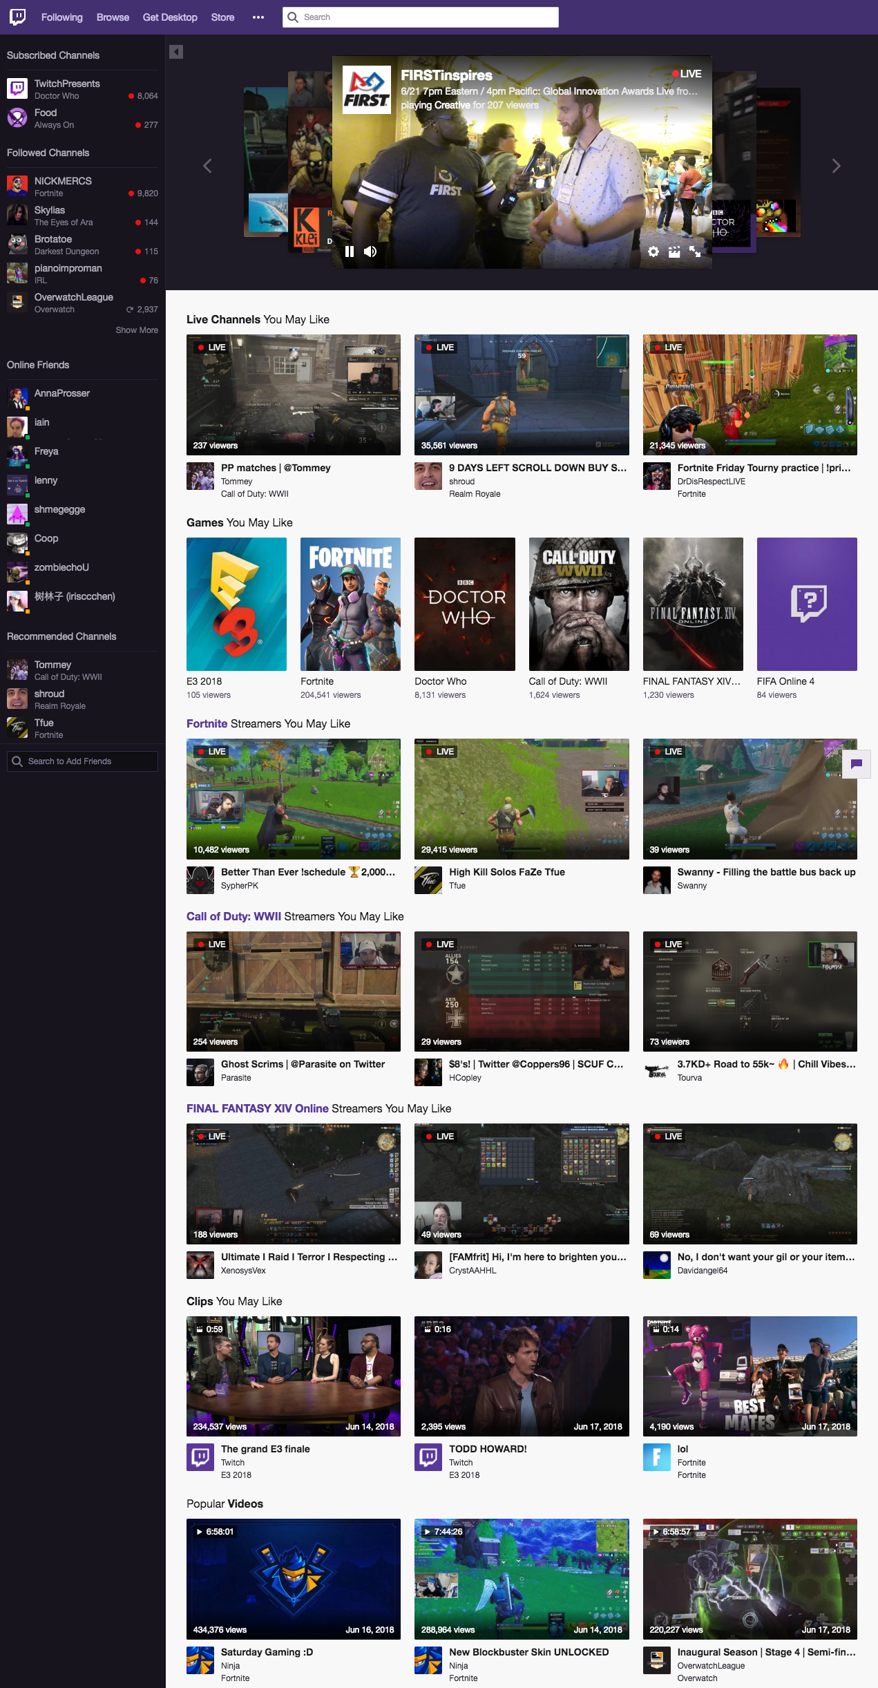
Task: Click zombiechoU friend avatar
Action: 17,572
